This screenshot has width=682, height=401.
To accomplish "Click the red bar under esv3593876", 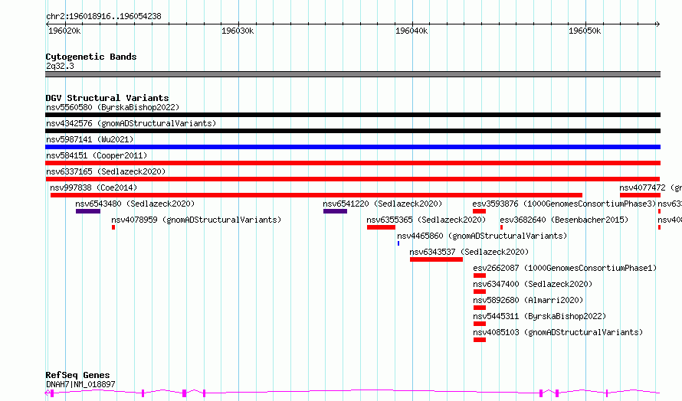I will click(479, 211).
